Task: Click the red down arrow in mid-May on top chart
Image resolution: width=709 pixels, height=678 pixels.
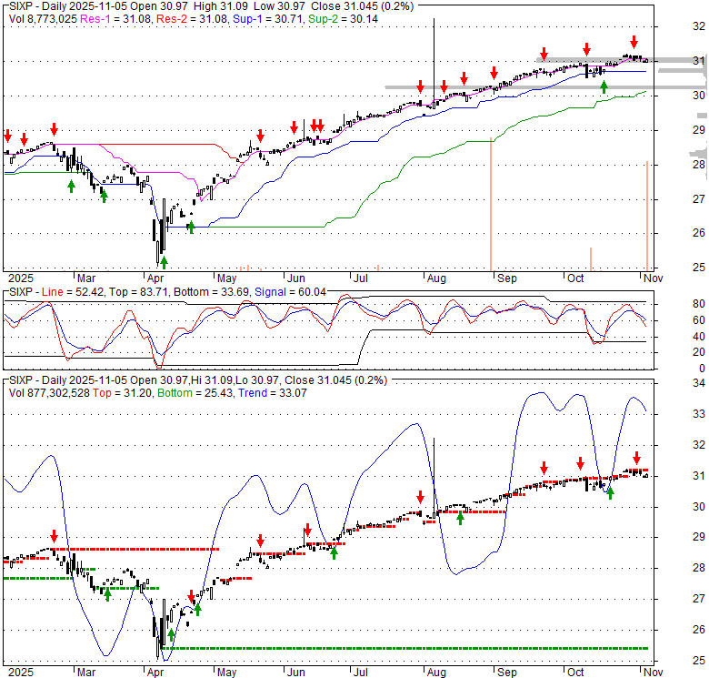Action: (x=259, y=134)
